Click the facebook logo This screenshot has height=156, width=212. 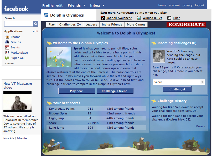pyautogui.click(x=16, y=9)
